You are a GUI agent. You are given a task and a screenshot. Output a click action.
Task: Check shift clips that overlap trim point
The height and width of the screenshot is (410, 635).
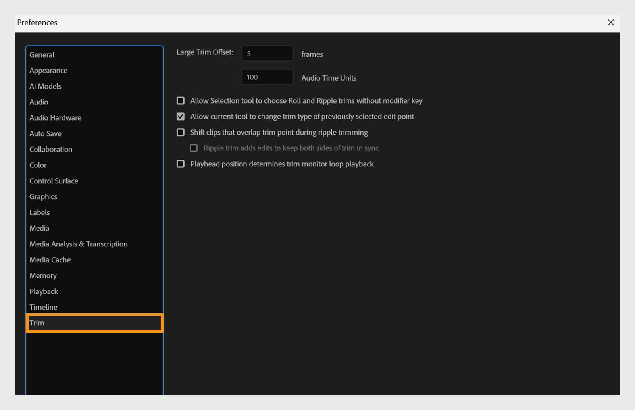pyautogui.click(x=181, y=132)
